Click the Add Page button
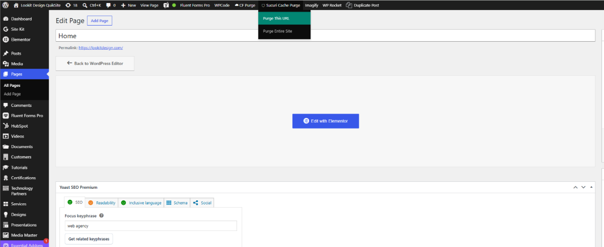Viewport: 604px width, 247px height. 99,21
